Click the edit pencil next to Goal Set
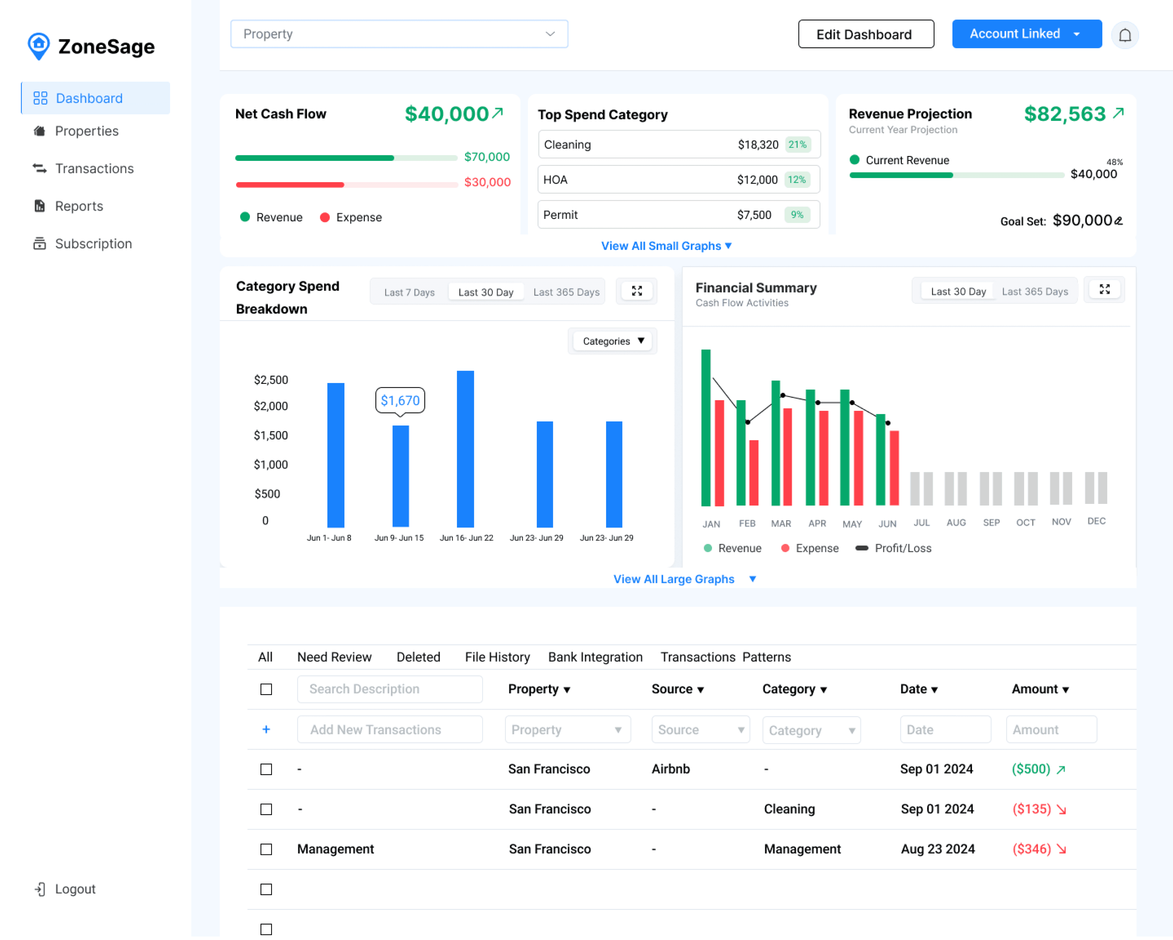The height and width of the screenshot is (940, 1173). 1118,220
